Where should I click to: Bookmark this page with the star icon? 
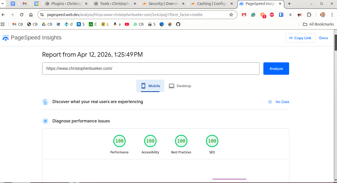click(x=231, y=15)
